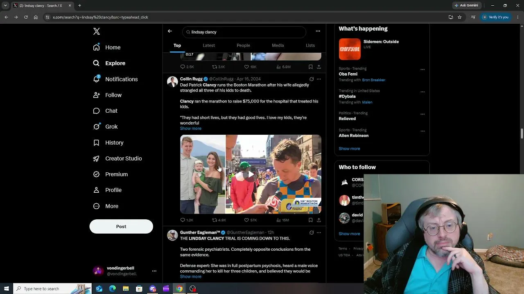Open Gunther Eagleman's profile avatar
The height and width of the screenshot is (294, 524).
172,235
